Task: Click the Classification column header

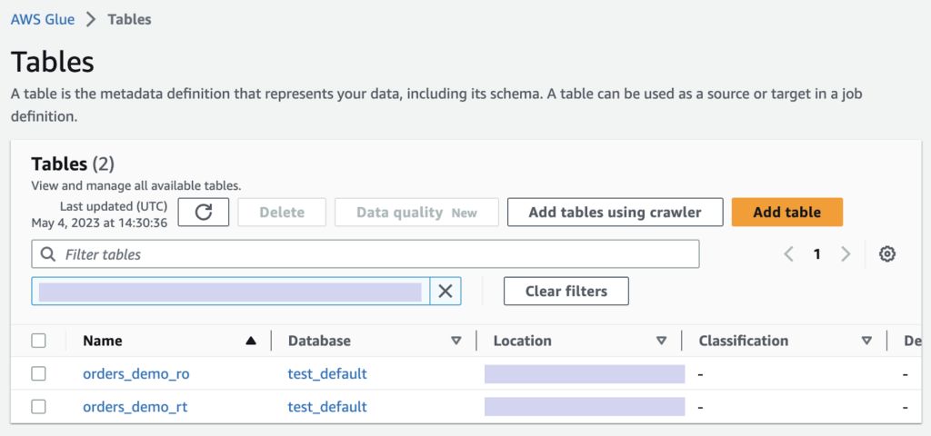Action: click(x=744, y=341)
